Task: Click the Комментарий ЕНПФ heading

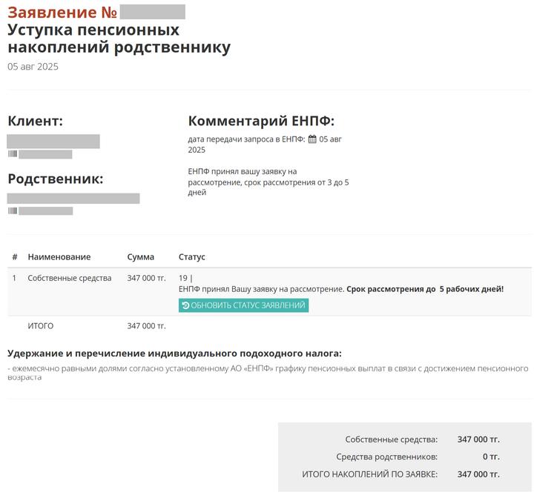Action: pos(261,121)
